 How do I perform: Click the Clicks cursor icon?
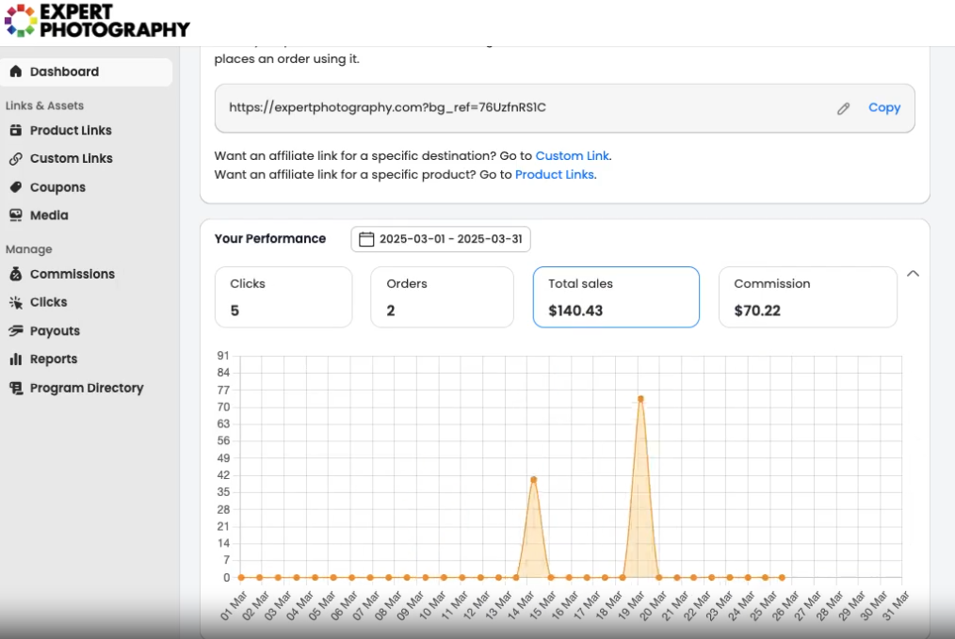[x=16, y=302]
